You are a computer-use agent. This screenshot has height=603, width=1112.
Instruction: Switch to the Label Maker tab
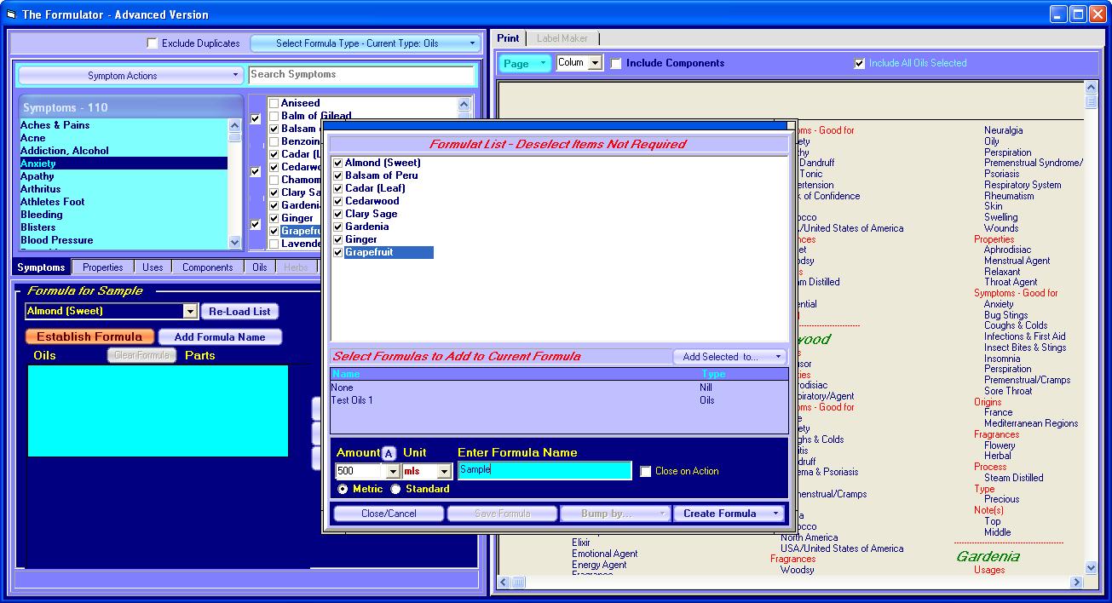pyautogui.click(x=562, y=38)
